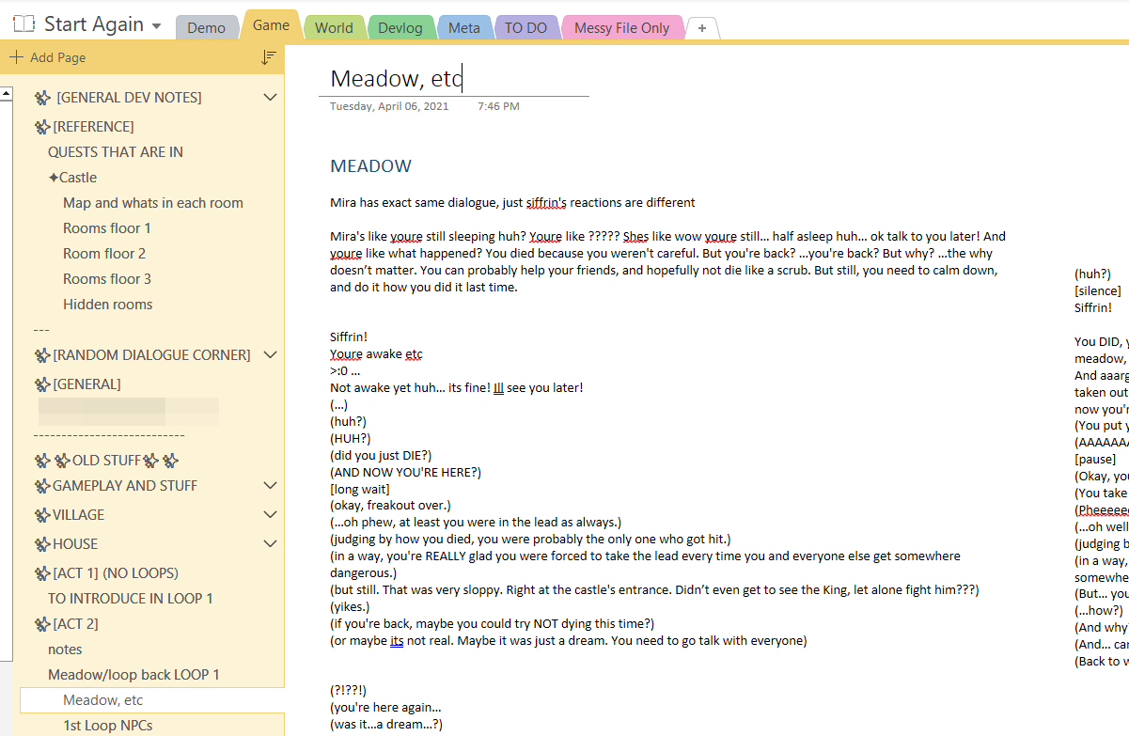Go to the TO DO section tab

click(x=525, y=28)
